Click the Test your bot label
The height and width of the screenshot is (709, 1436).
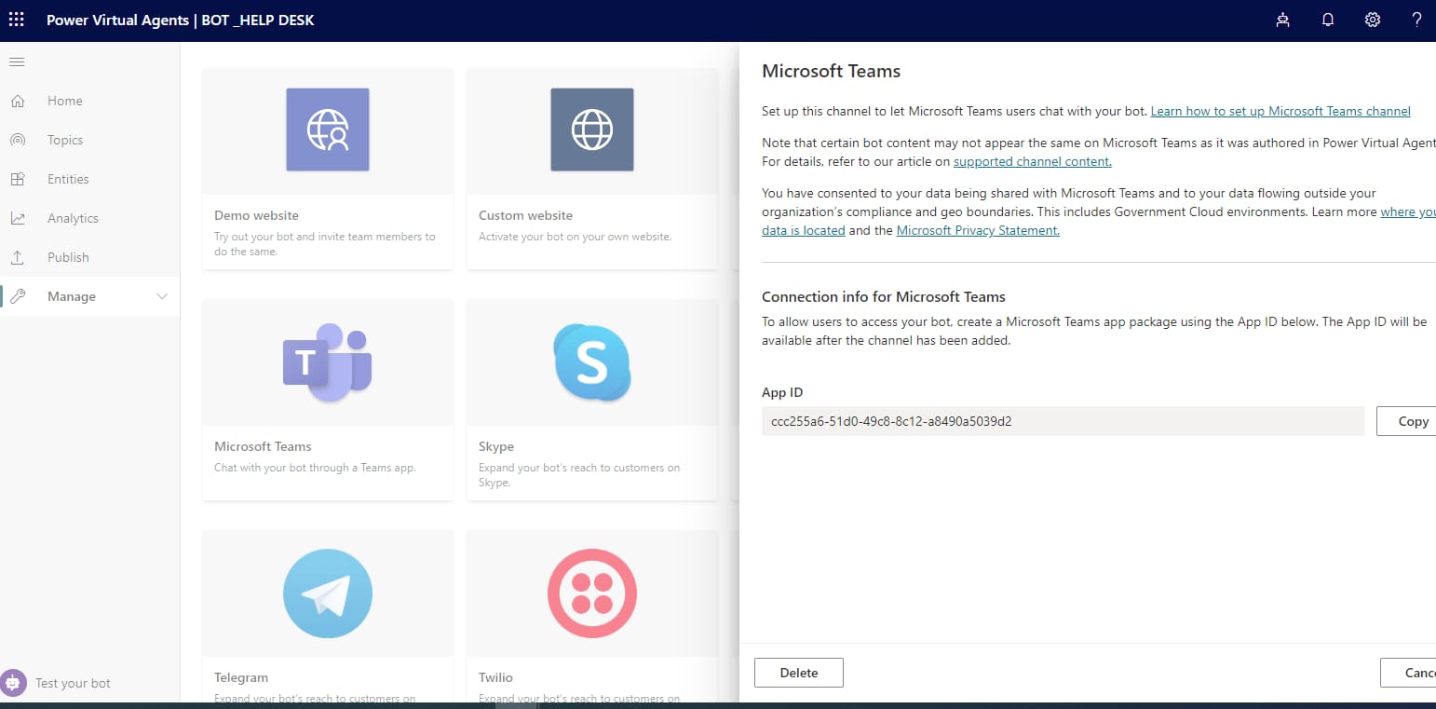point(73,683)
